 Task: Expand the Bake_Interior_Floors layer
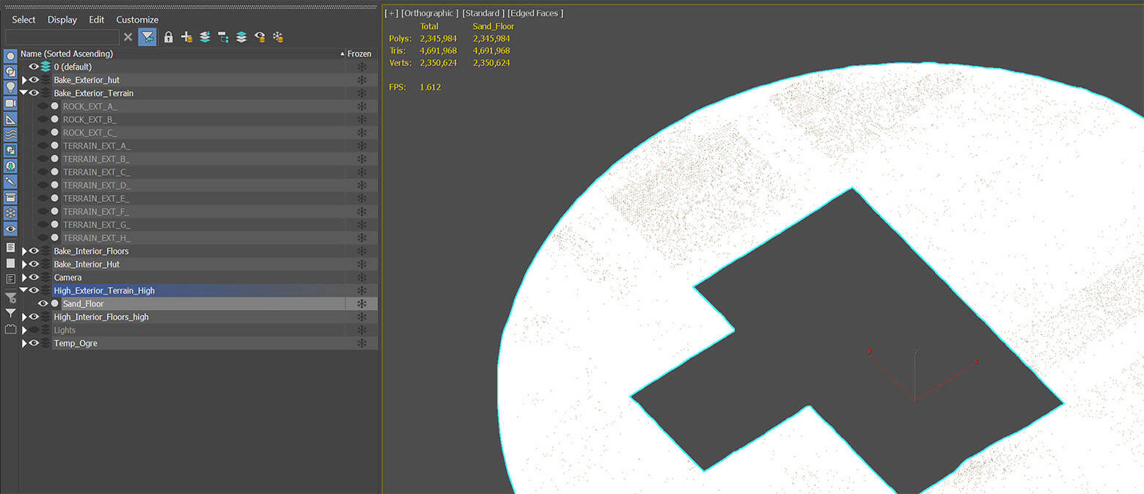(x=24, y=251)
